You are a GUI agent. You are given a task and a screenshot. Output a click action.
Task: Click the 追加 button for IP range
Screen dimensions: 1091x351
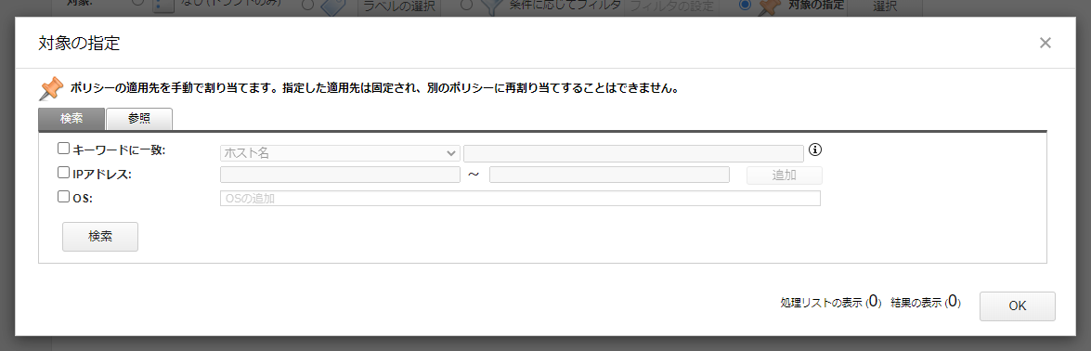tap(785, 175)
